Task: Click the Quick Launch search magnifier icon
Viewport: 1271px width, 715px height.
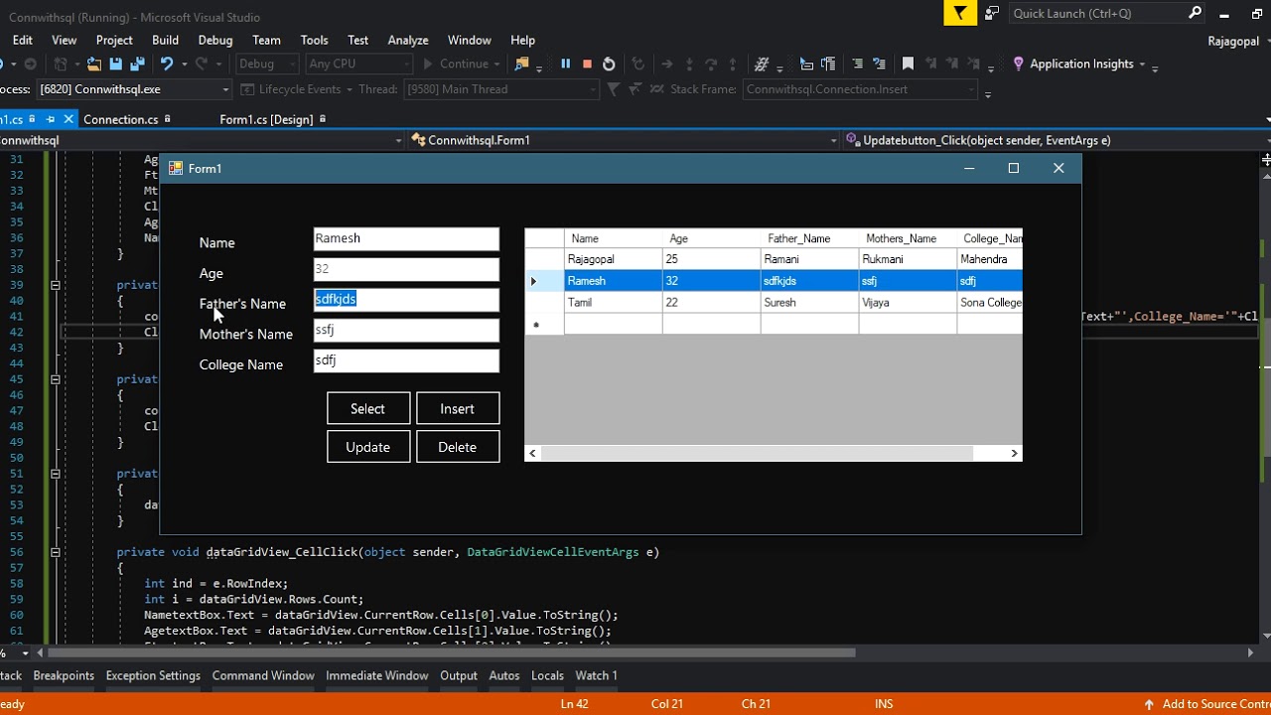Action: click(1196, 13)
